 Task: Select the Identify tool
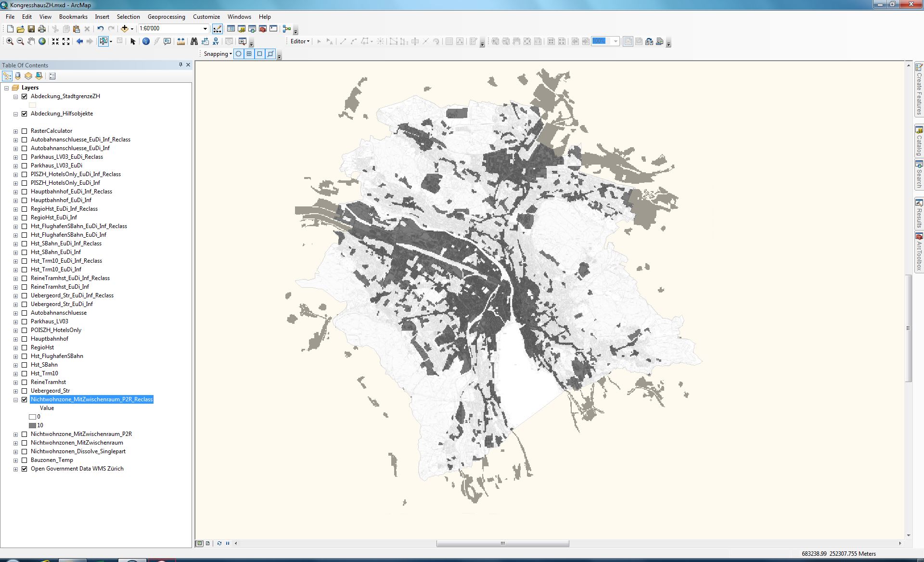146,41
